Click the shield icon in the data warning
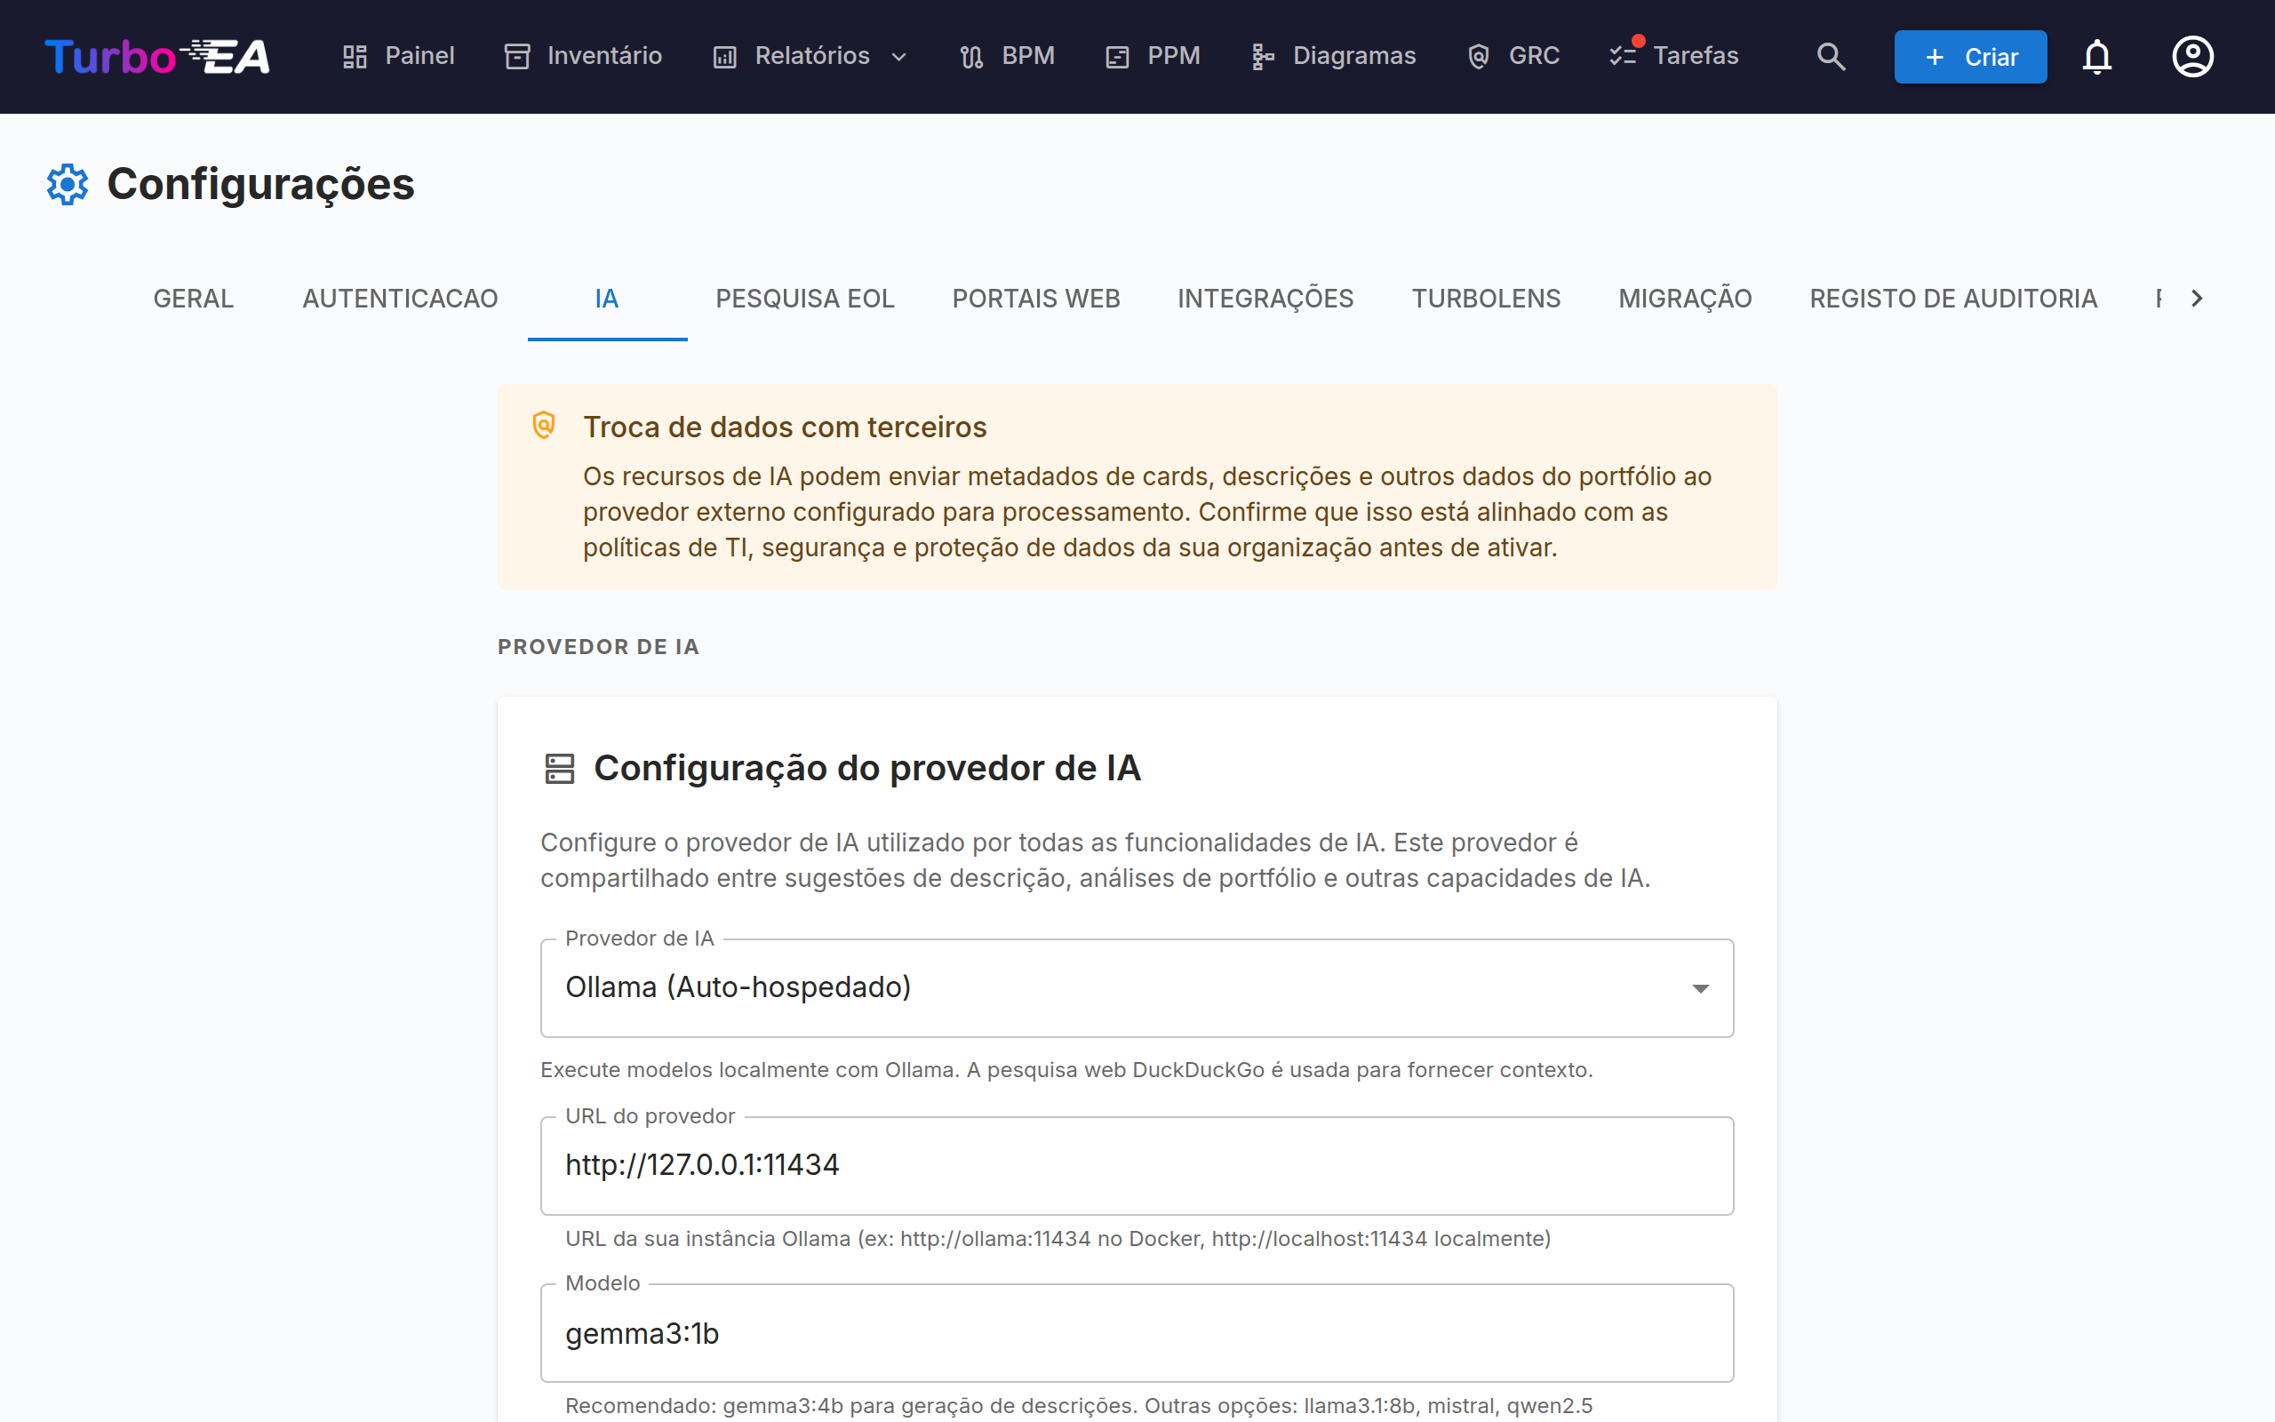 (x=544, y=426)
